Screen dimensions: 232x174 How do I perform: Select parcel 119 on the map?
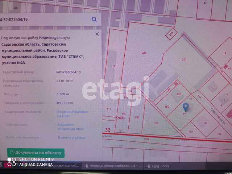[x=156, y=123]
